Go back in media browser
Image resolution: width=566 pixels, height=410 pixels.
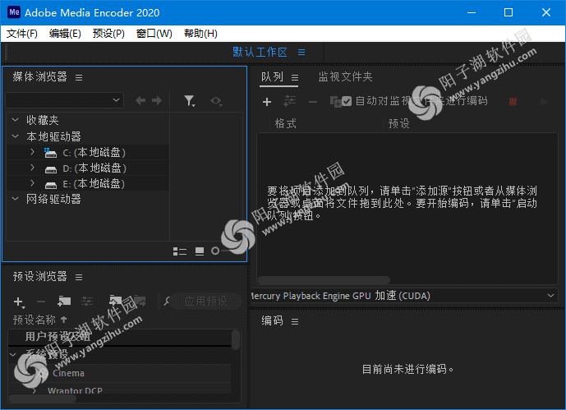(140, 100)
